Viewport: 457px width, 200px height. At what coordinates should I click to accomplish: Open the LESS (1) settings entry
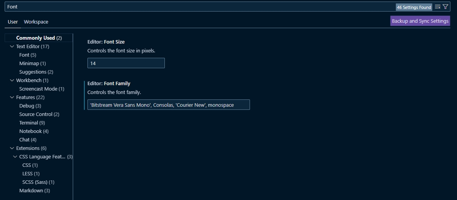[31, 173]
